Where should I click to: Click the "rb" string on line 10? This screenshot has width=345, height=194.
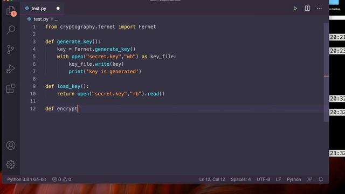click(x=135, y=94)
